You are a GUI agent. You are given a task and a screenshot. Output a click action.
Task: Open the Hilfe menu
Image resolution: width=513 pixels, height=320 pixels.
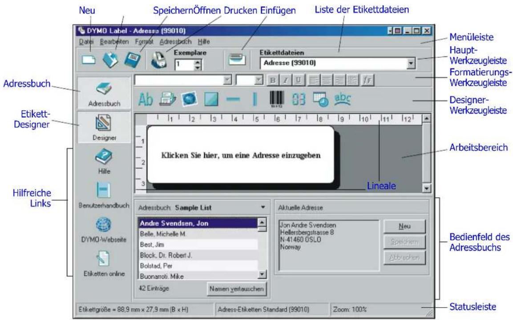pyautogui.click(x=203, y=42)
